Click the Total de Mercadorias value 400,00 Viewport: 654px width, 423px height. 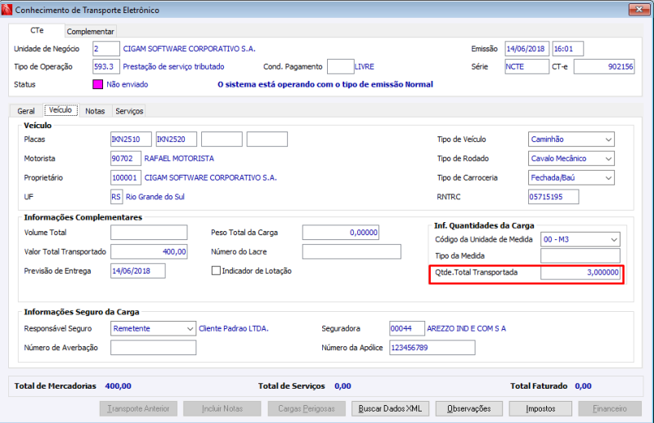pos(118,386)
